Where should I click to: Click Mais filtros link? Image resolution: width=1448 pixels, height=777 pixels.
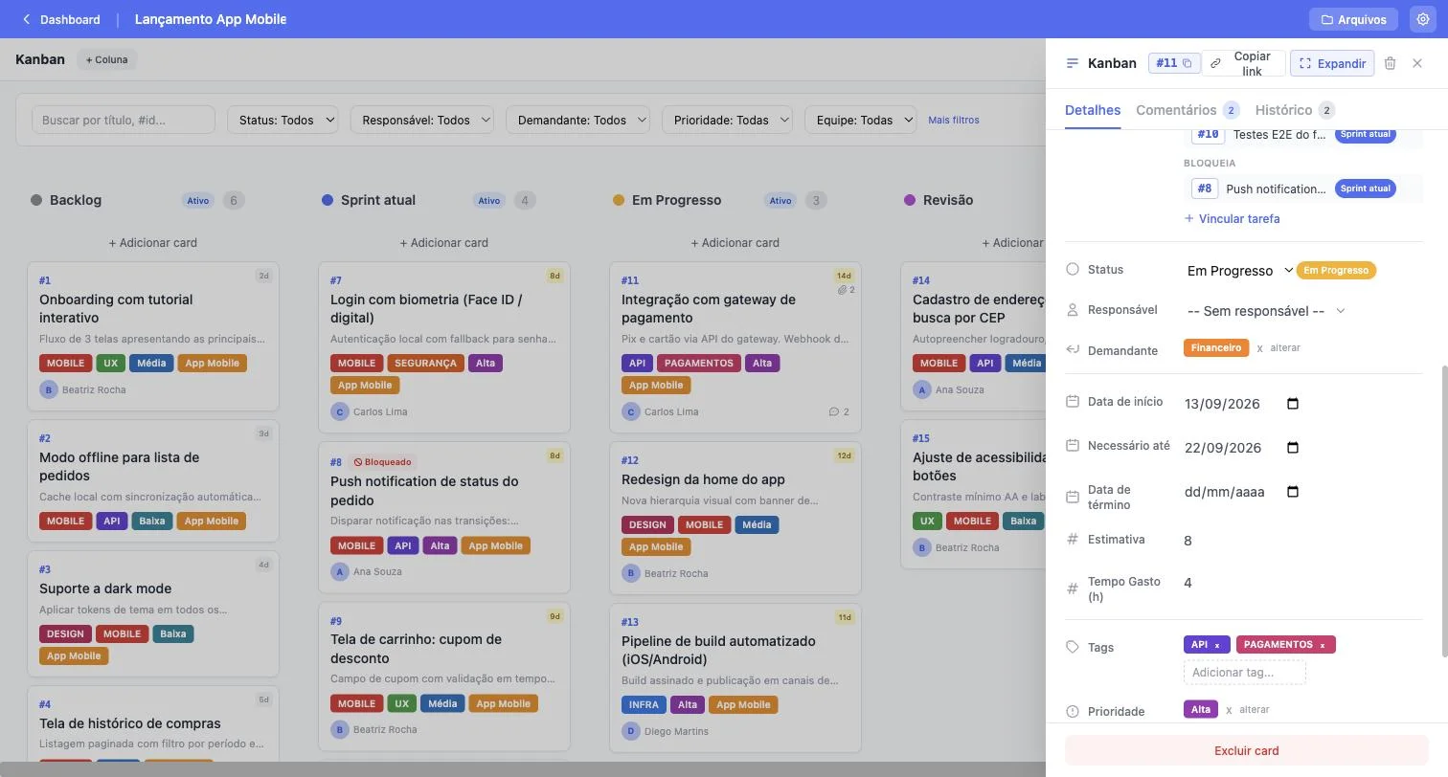coord(953,120)
